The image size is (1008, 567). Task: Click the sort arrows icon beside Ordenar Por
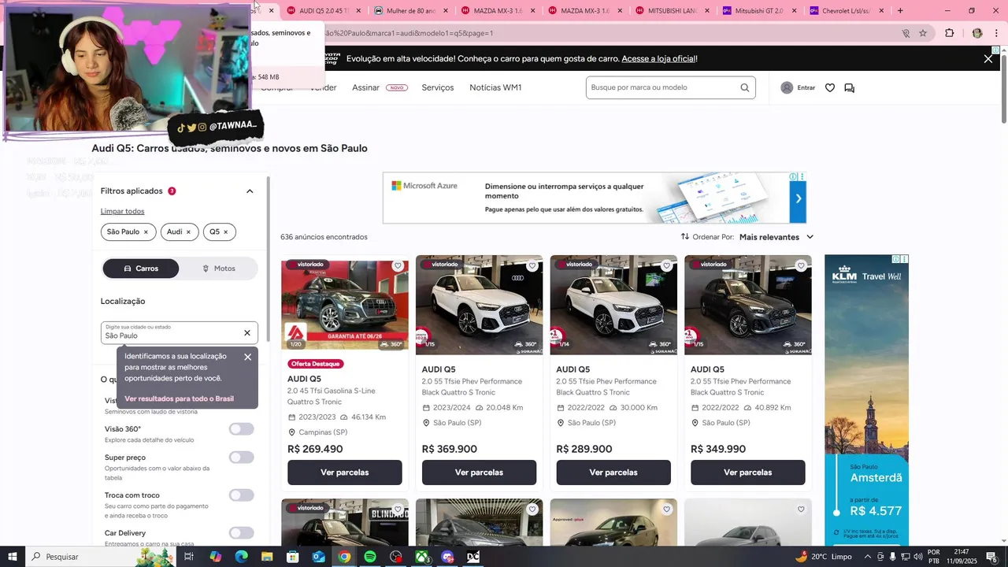(x=685, y=236)
